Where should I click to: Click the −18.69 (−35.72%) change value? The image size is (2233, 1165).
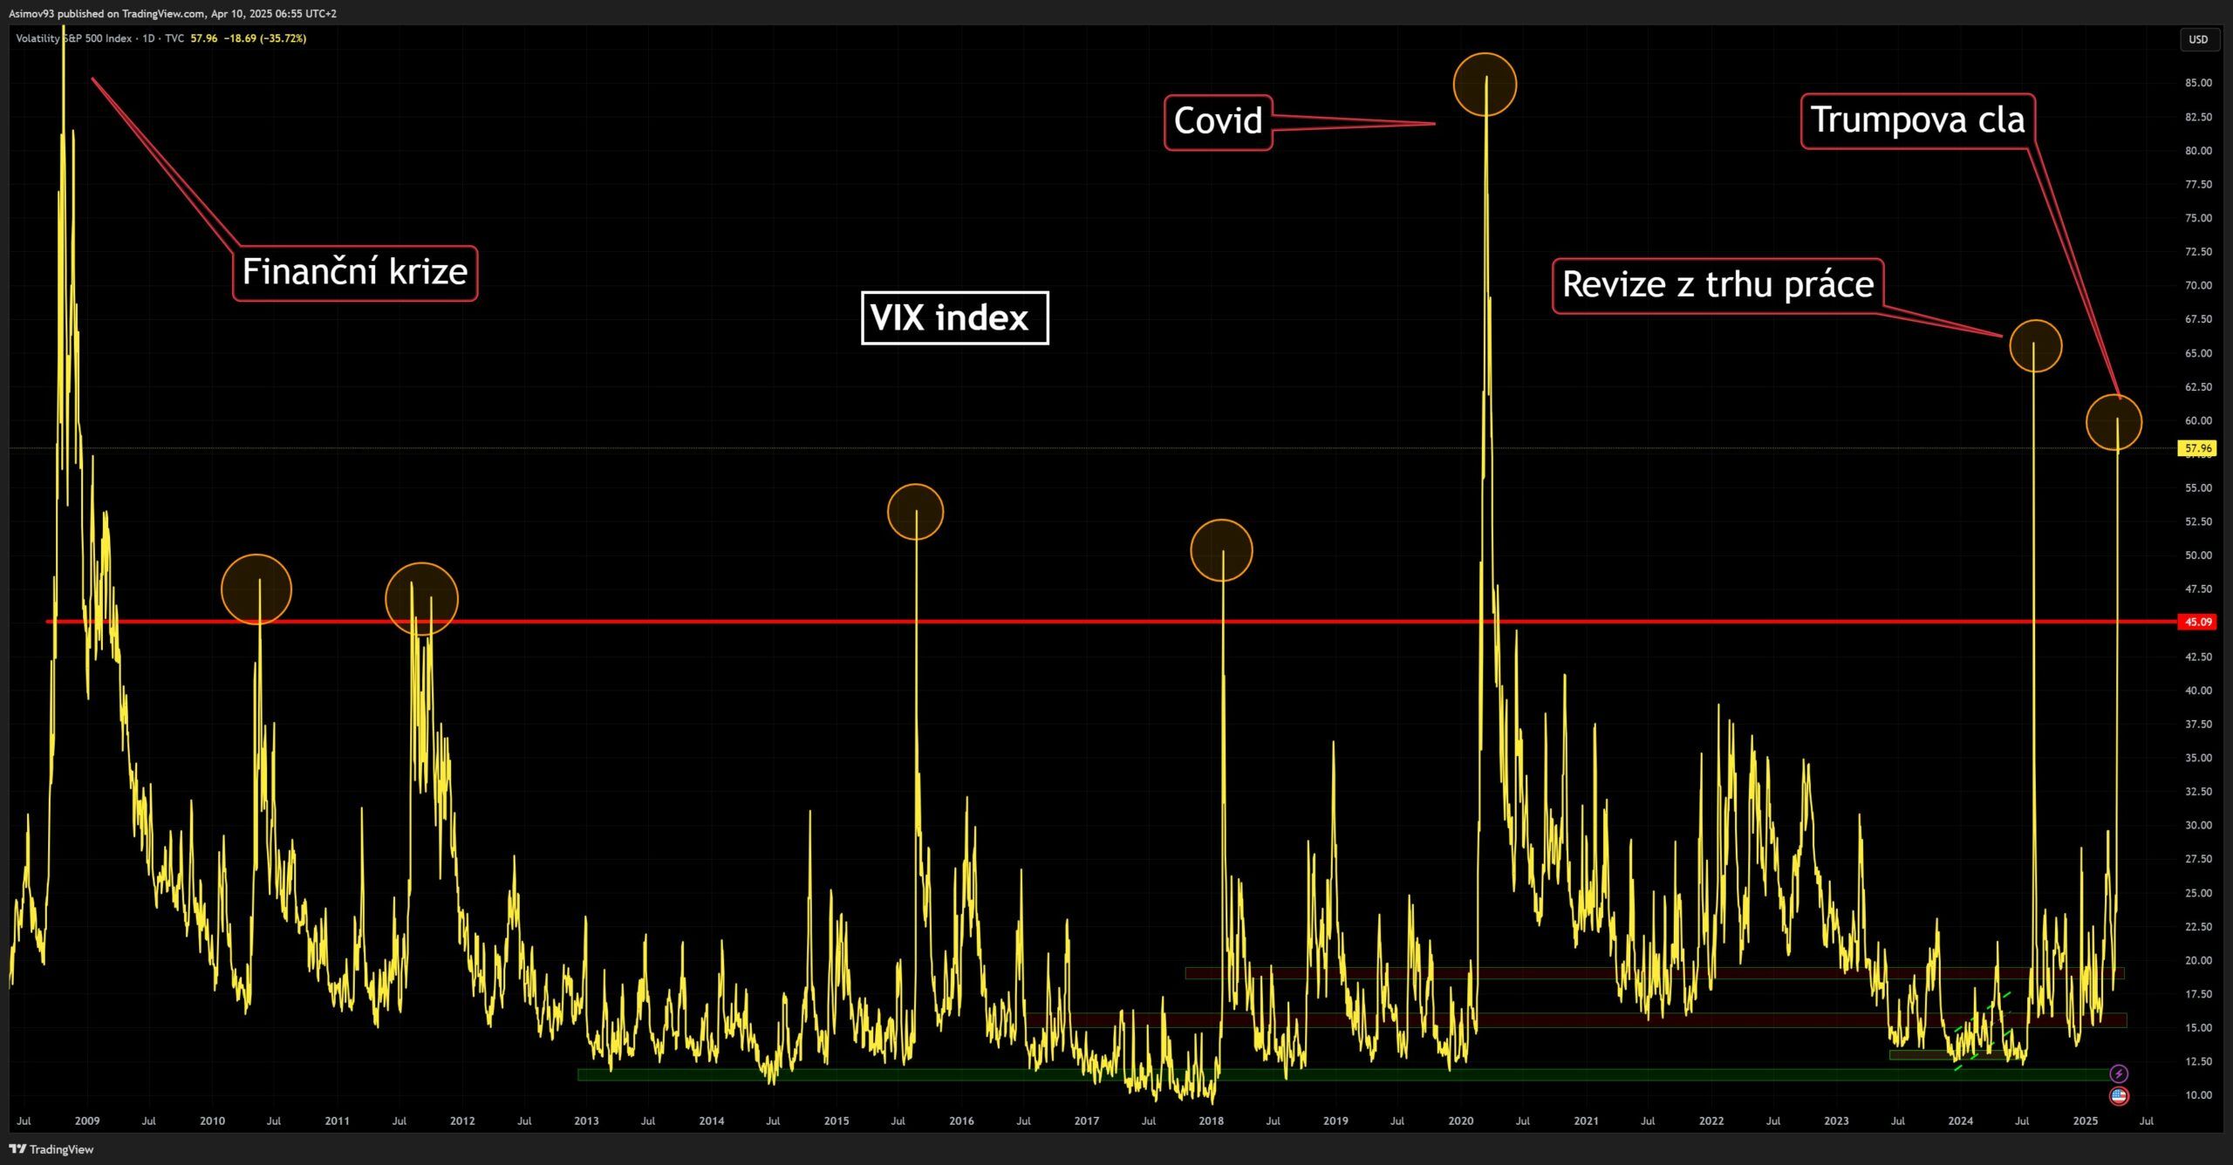265,38
